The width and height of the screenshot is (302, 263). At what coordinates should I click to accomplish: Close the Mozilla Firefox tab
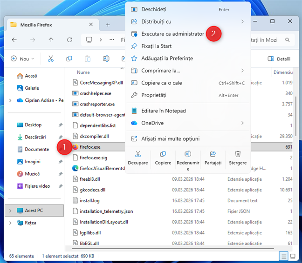click(x=91, y=25)
